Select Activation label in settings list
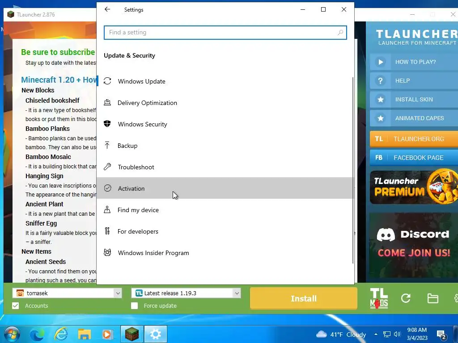The width and height of the screenshot is (458, 343). coord(131,188)
